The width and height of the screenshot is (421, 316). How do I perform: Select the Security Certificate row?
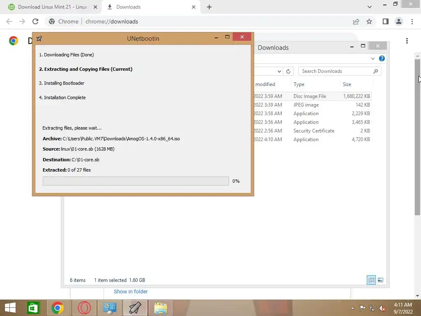pyautogui.click(x=313, y=131)
